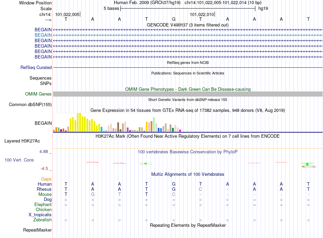Click the 4.88 PhyloP upper scale value
Image resolution: width=323 pixels, height=238 pixels.
tap(44, 152)
